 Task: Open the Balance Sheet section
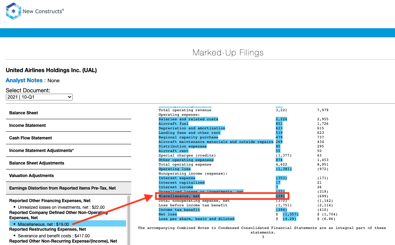pyautogui.click(x=69, y=113)
